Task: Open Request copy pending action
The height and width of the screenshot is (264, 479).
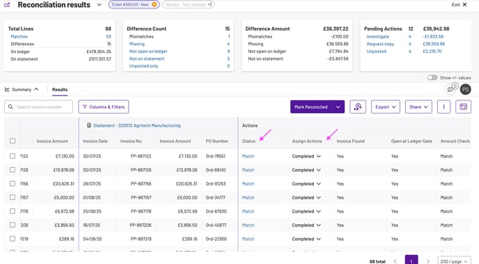Action: click(x=380, y=44)
